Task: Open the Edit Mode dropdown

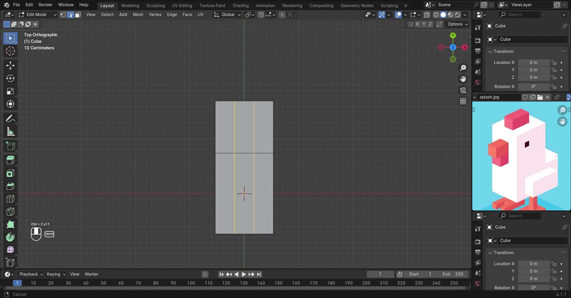Action: click(37, 15)
